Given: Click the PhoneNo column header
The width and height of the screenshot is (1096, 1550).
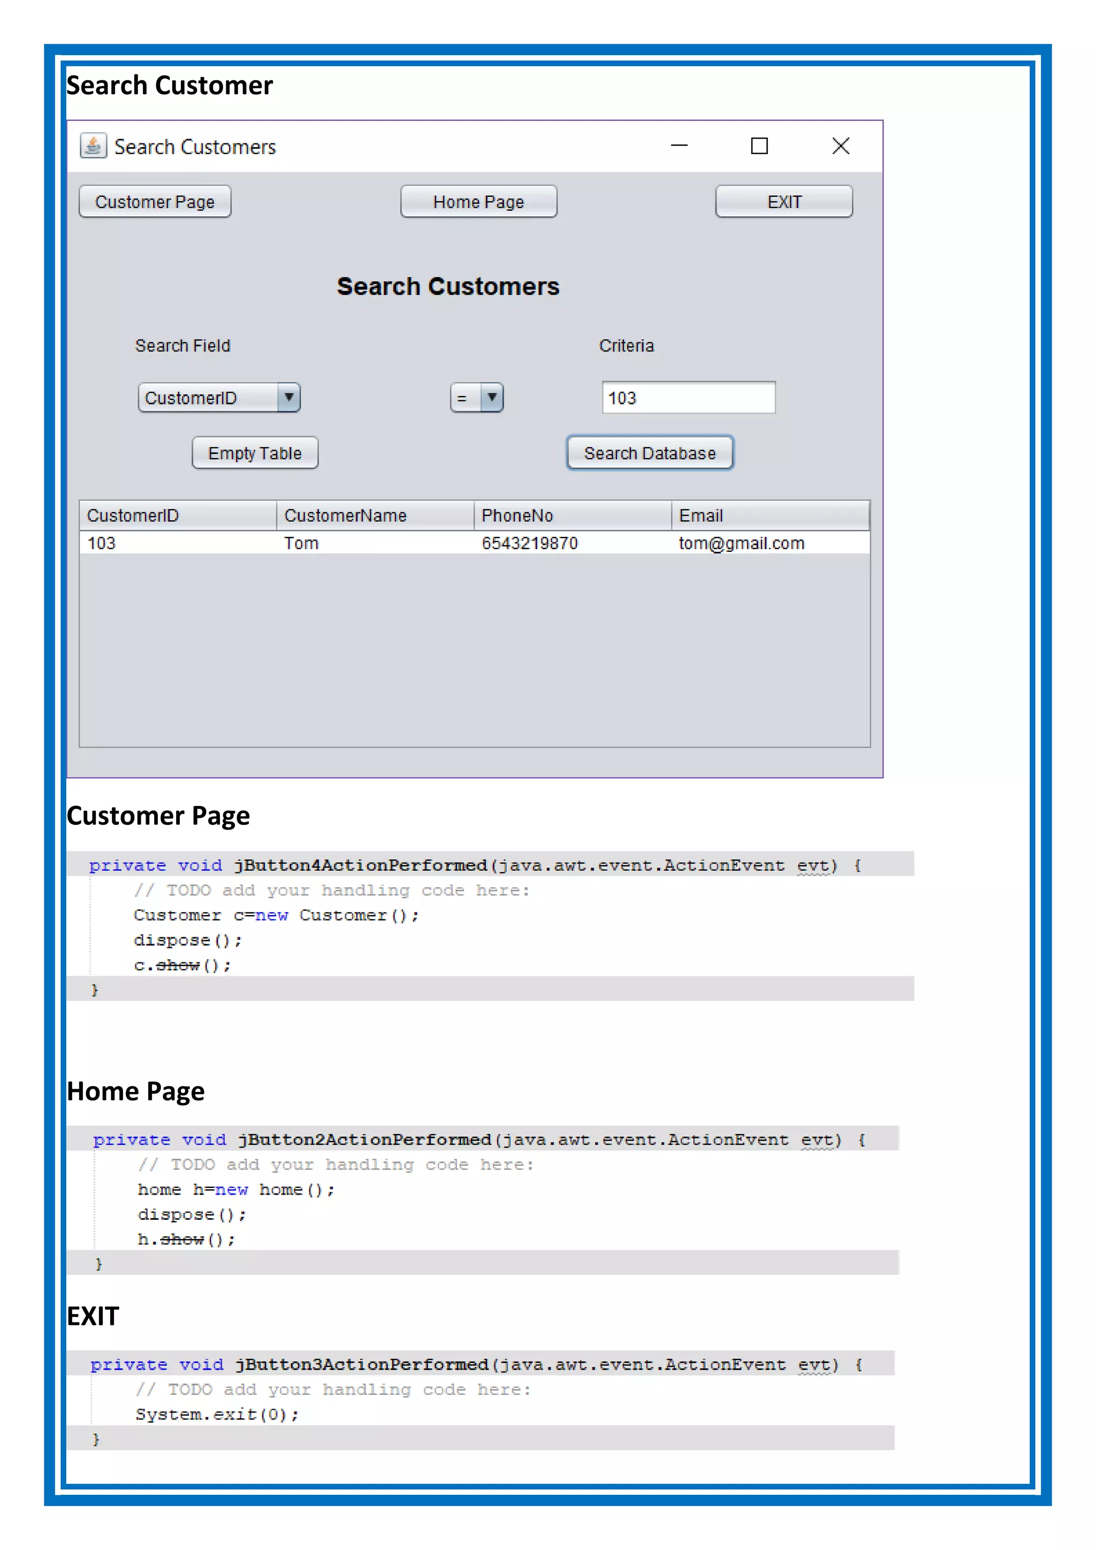Looking at the screenshot, I should tap(572, 516).
